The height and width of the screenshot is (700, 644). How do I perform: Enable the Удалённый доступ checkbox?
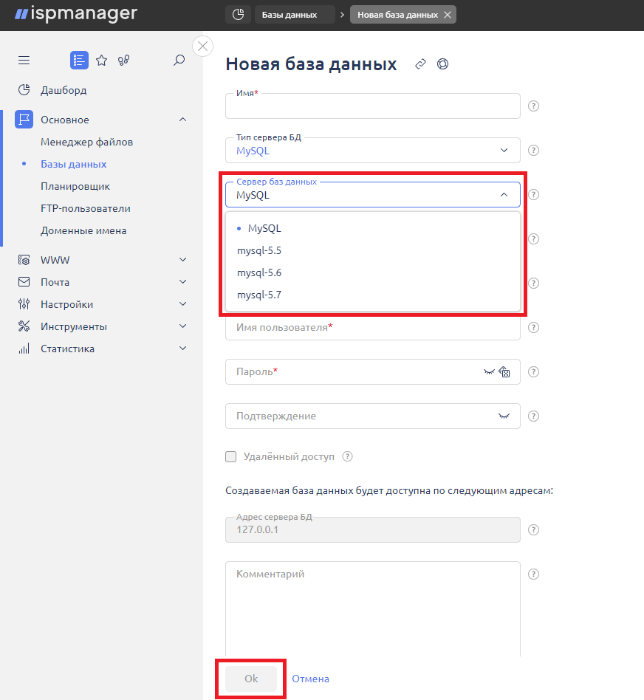[231, 456]
